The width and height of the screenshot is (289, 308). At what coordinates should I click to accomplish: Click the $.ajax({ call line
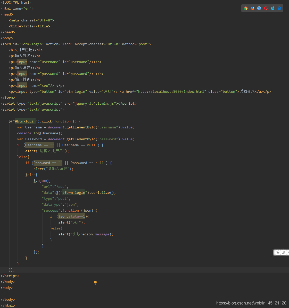[42, 181]
